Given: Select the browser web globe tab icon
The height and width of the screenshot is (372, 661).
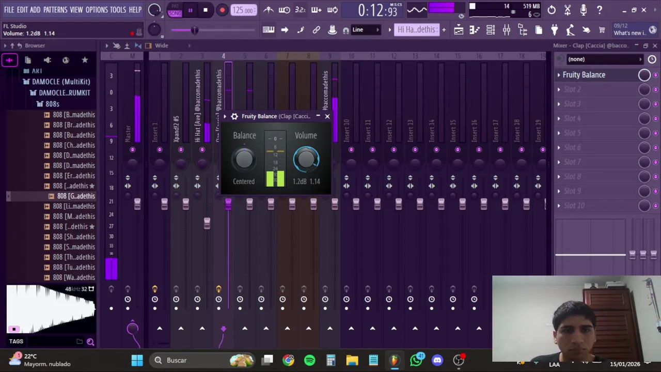Looking at the screenshot, I should (66, 60).
